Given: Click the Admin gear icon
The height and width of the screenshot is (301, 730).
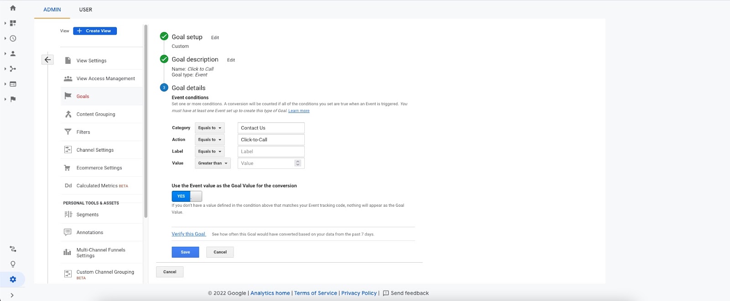Looking at the screenshot, I should 13,279.
